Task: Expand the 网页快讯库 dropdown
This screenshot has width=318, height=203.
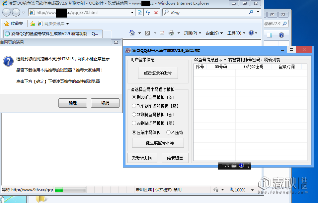Action: point(67,24)
